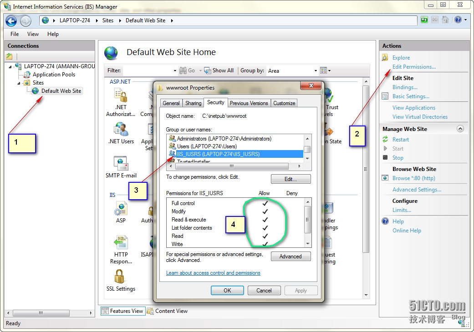Click the Filter text input field
The height and width of the screenshot is (332, 474).
tap(148, 70)
